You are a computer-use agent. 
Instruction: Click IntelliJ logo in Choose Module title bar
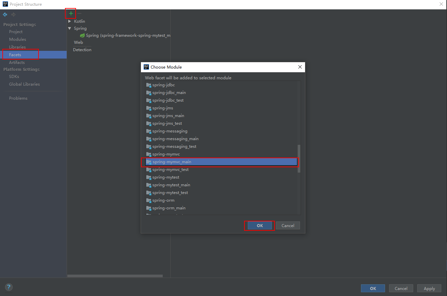146,67
